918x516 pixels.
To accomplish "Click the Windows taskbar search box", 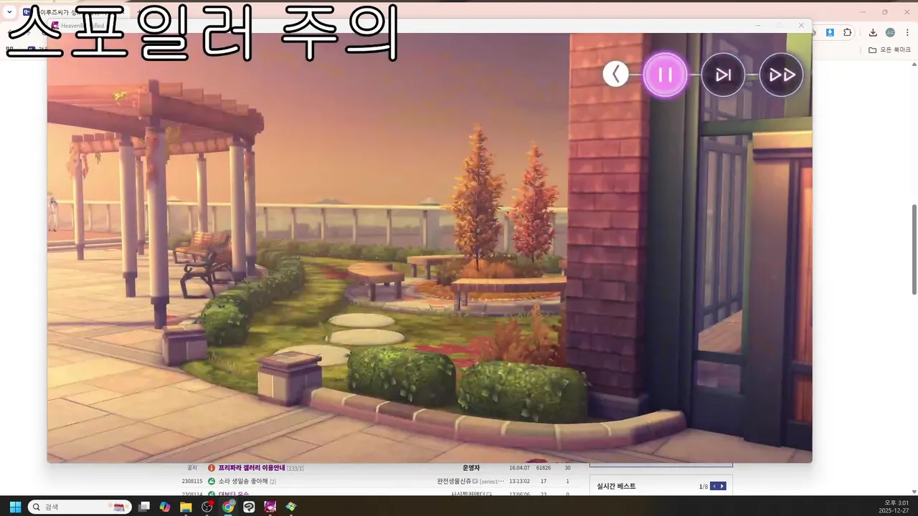I will coord(80,507).
